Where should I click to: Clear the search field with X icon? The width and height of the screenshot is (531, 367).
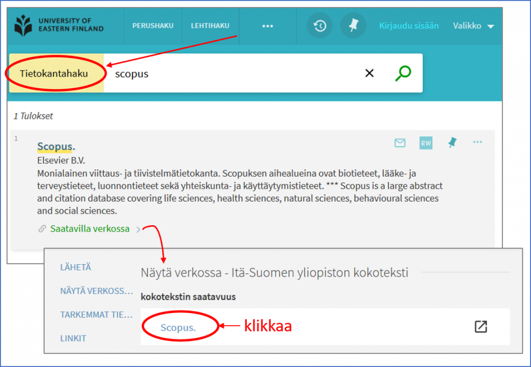[369, 73]
